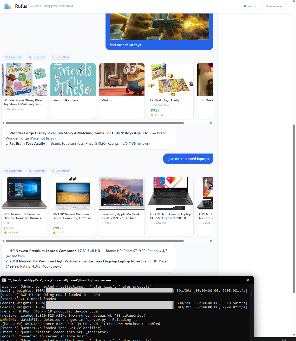Image resolution: width=296 pixels, height=341 pixels.
Task: Click the Generating chip above laptop results
Action: pos(60,171)
